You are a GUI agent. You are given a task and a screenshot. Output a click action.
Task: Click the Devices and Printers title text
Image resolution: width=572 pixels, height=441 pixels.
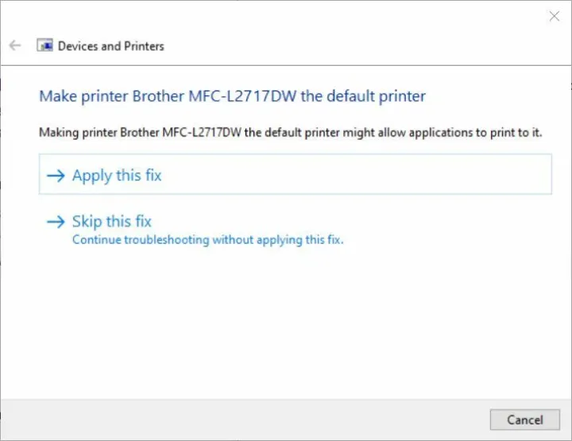(111, 46)
